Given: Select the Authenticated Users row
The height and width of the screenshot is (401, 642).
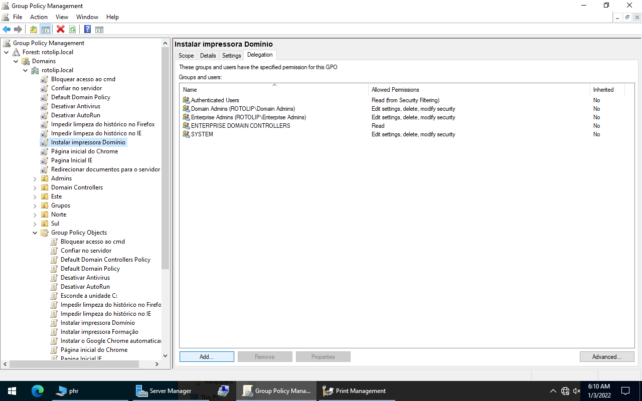Looking at the screenshot, I should (215, 100).
